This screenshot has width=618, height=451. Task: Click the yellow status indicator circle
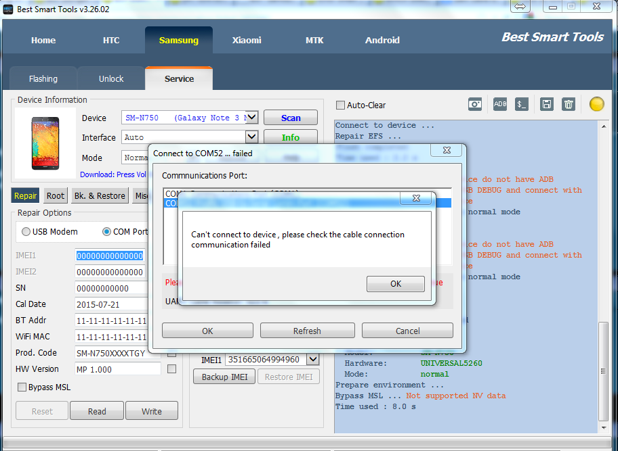pos(597,104)
